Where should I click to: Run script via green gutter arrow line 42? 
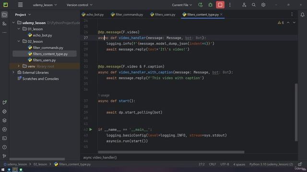[91, 129]
